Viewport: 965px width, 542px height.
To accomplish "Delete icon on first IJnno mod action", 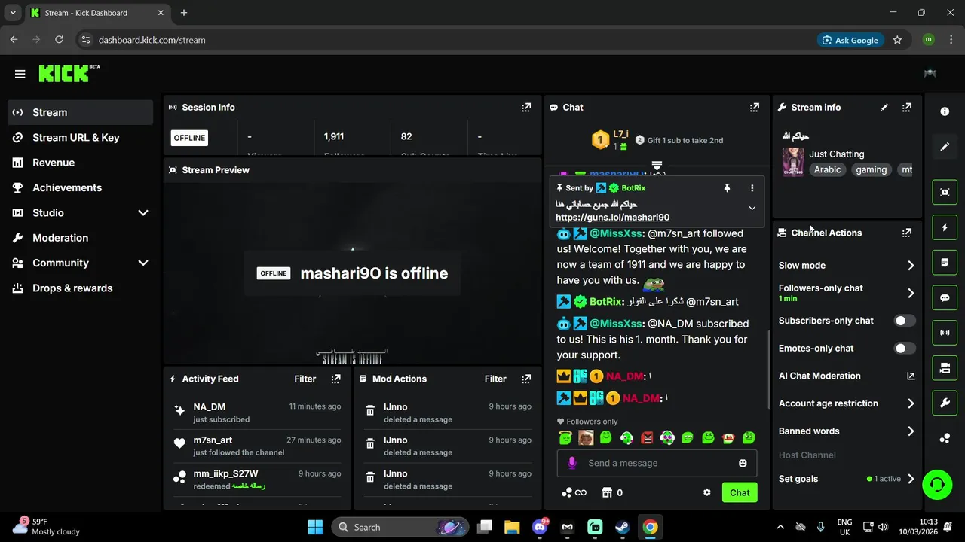I will pos(370,411).
